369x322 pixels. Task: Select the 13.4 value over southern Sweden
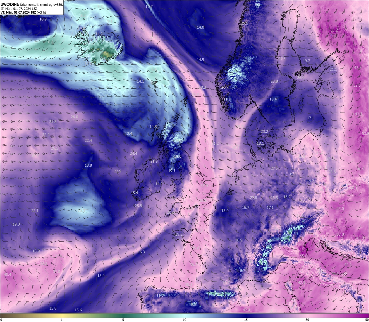(273, 99)
